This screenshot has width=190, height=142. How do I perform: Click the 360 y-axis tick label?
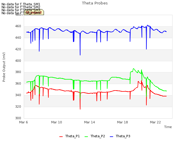[18, 83]
